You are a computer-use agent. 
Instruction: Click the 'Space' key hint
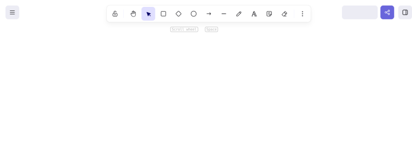[x=212, y=30]
